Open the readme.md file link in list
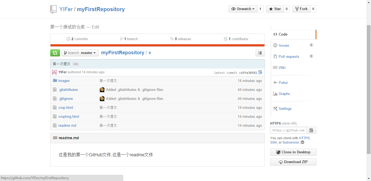371x181 pixels. click(67, 125)
